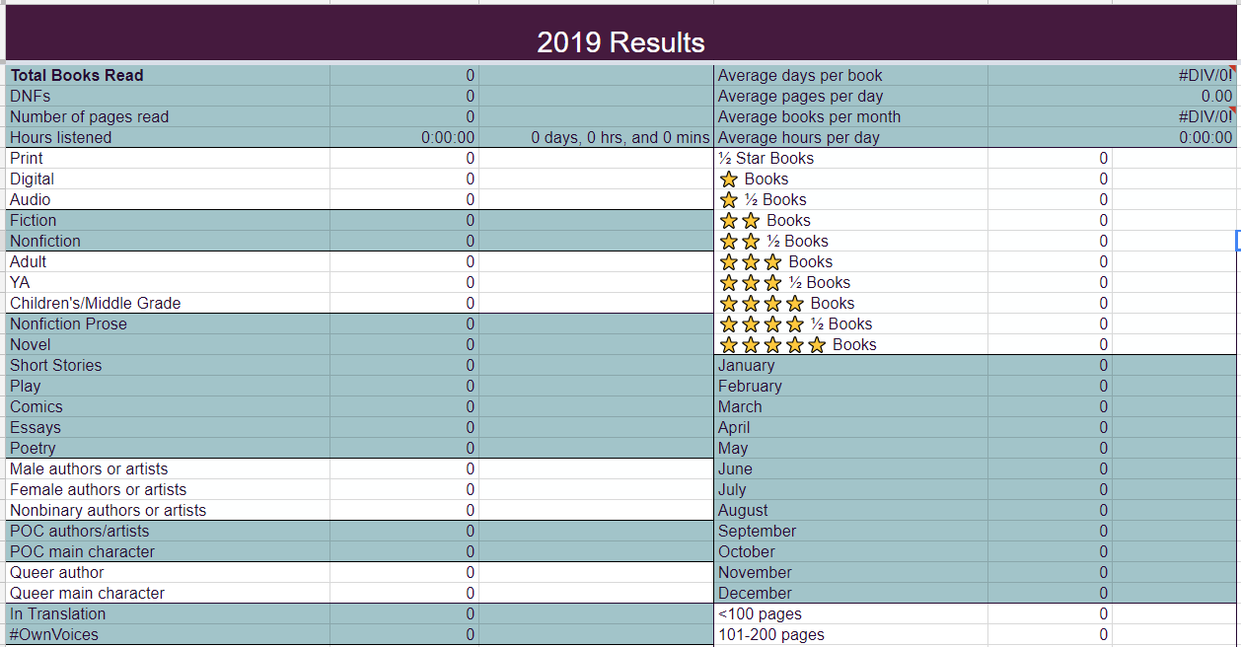
Task: Click the red note marker on Average books per month value
Action: [x=1233, y=109]
